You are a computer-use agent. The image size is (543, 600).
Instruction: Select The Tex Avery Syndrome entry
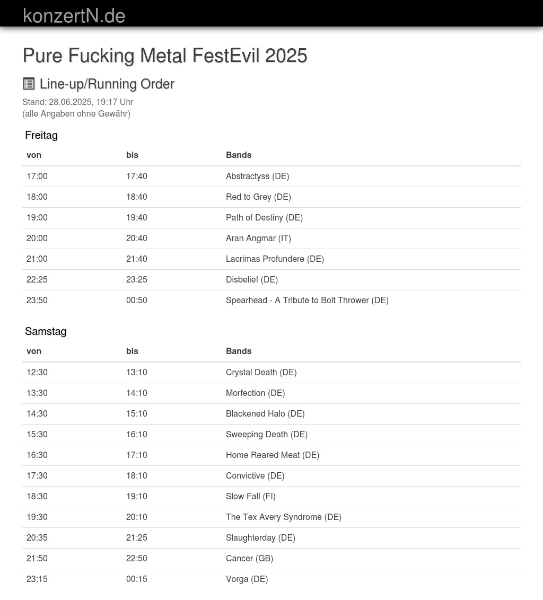pyautogui.click(x=283, y=517)
